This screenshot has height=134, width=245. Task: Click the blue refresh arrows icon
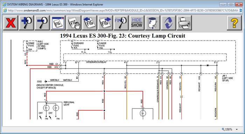(x=168, y=23)
